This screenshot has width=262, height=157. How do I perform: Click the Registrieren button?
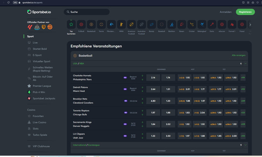coord(245,12)
